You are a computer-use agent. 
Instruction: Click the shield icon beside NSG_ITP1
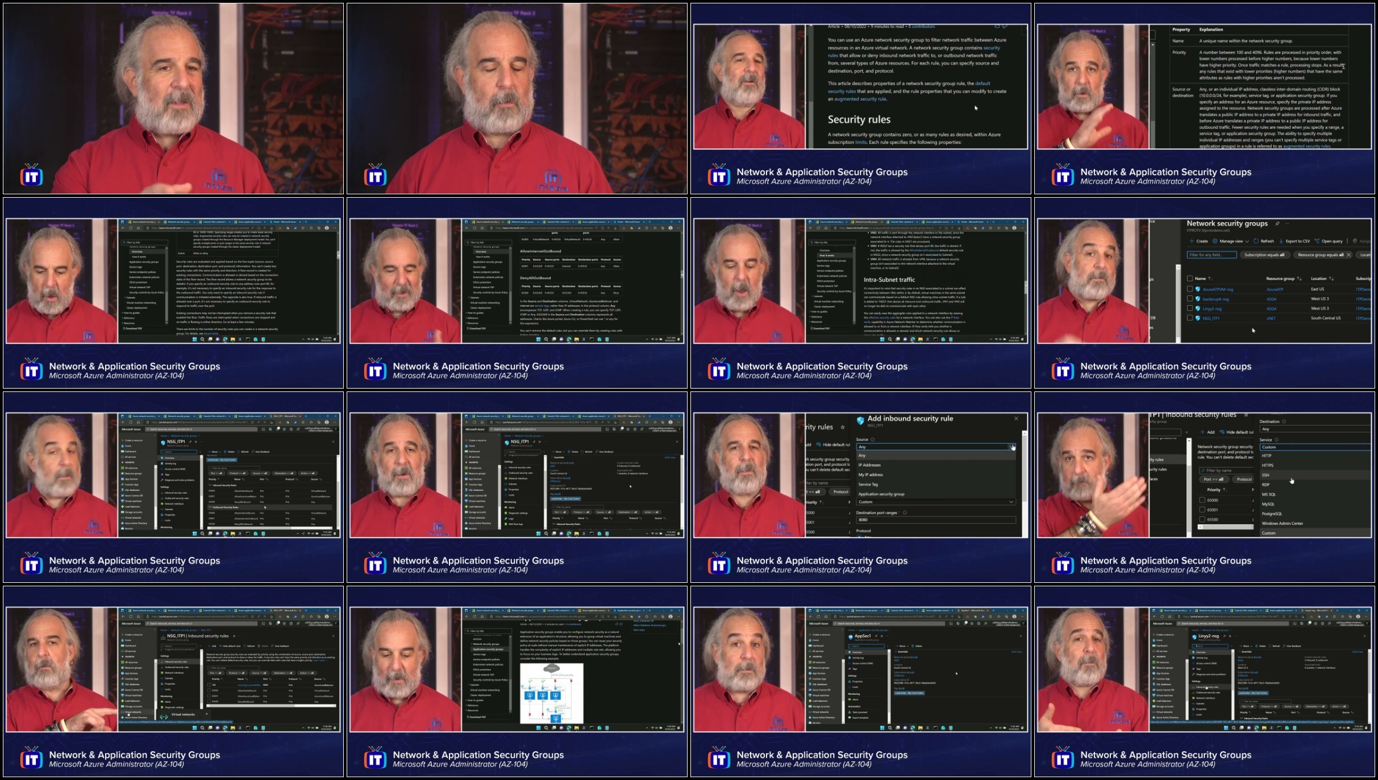[x=1198, y=319]
